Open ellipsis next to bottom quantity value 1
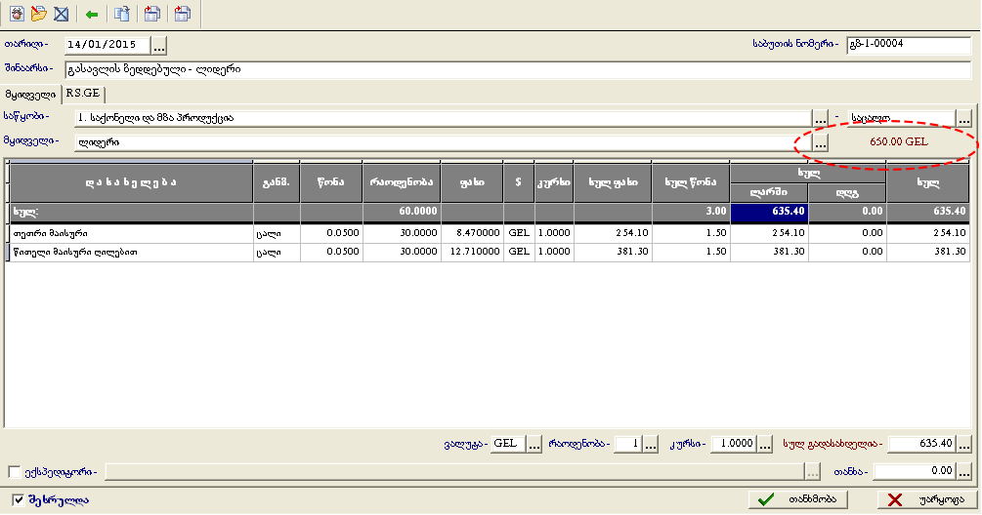Screen dimensions: 982x515 click(x=651, y=445)
